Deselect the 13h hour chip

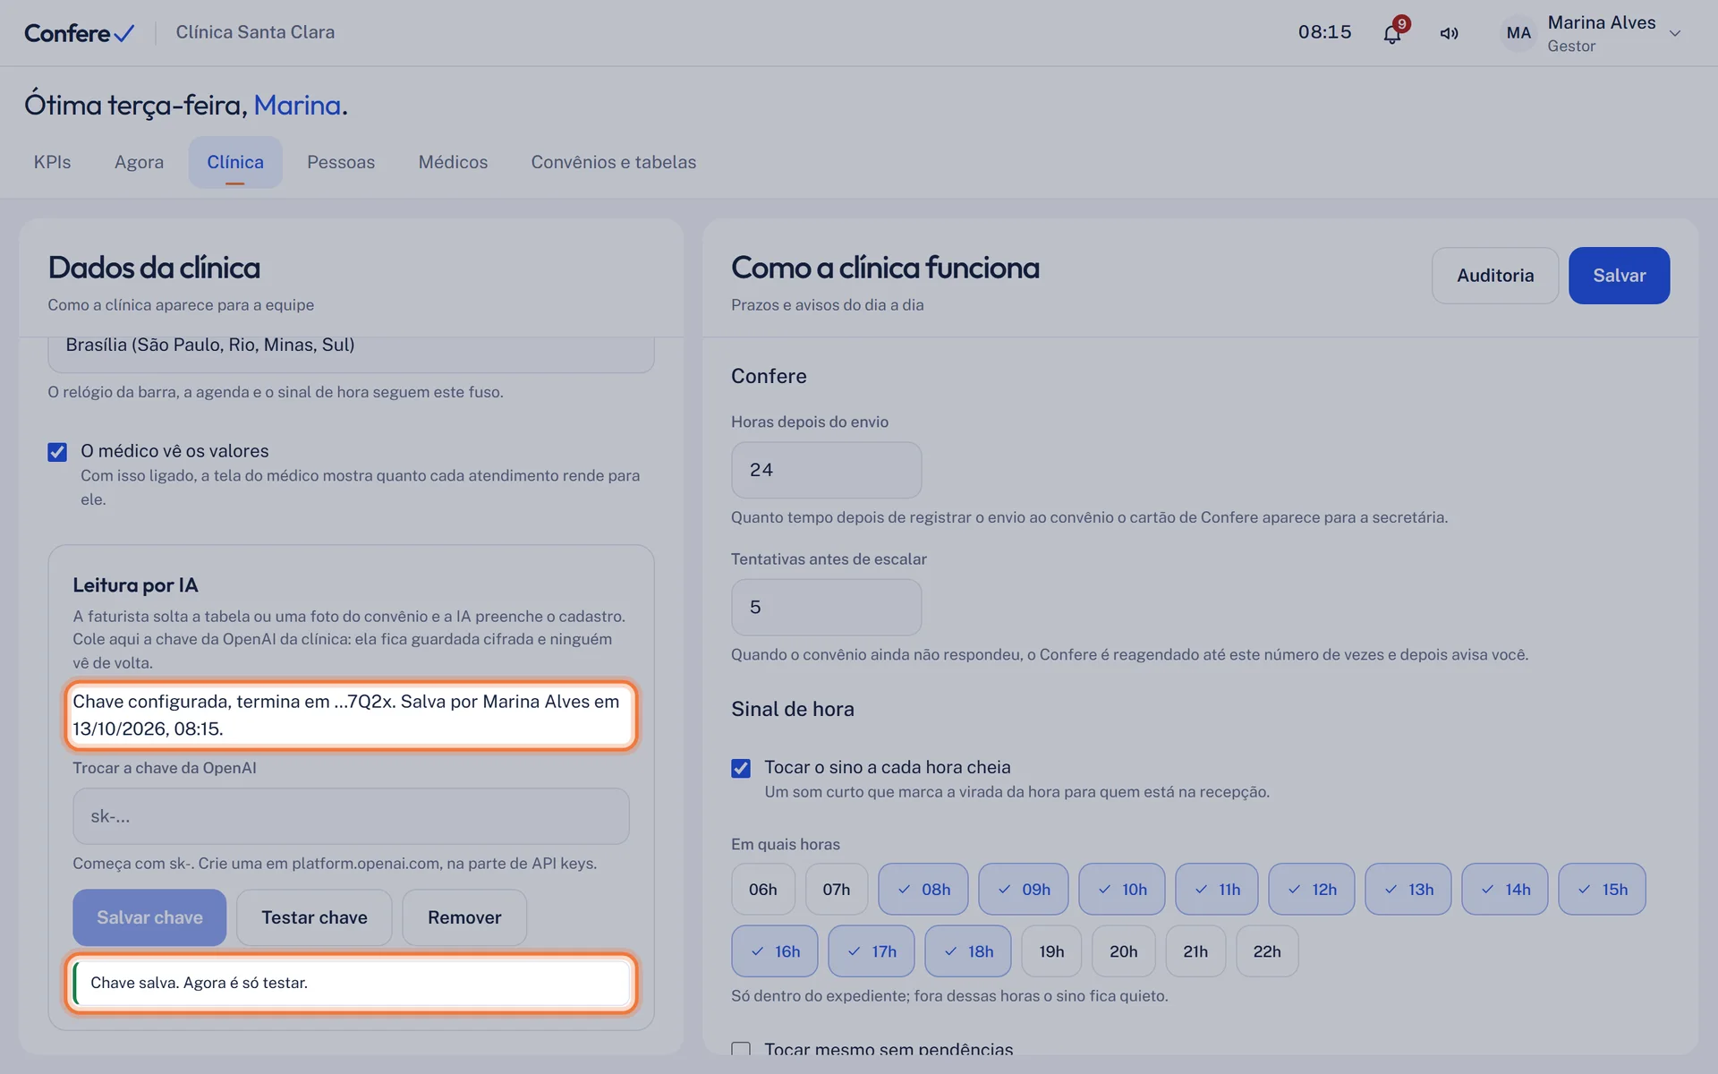(1408, 889)
